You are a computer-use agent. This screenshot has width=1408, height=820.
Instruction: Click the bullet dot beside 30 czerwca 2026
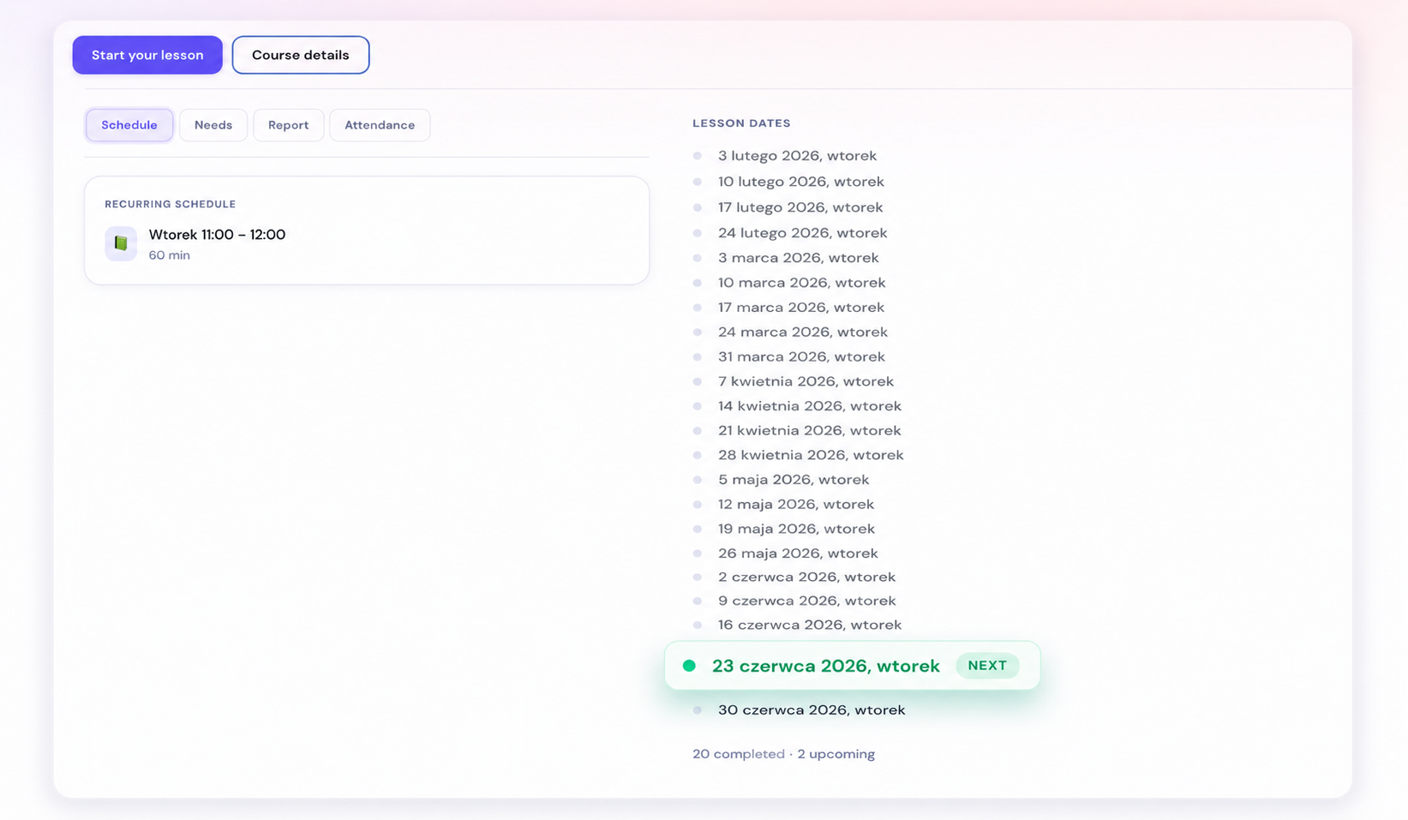click(x=698, y=710)
